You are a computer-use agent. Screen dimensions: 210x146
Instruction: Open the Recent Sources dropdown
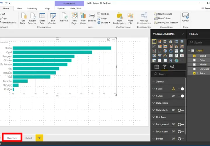tap(33, 18)
